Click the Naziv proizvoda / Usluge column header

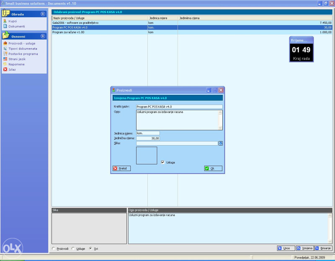[100, 18]
